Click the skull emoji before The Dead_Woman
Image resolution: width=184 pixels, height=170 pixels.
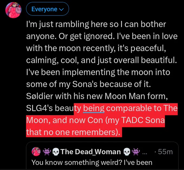tap(56, 152)
